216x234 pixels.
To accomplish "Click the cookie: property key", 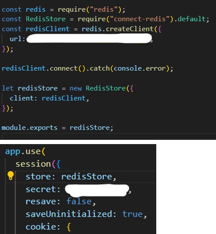I will click(x=43, y=227).
